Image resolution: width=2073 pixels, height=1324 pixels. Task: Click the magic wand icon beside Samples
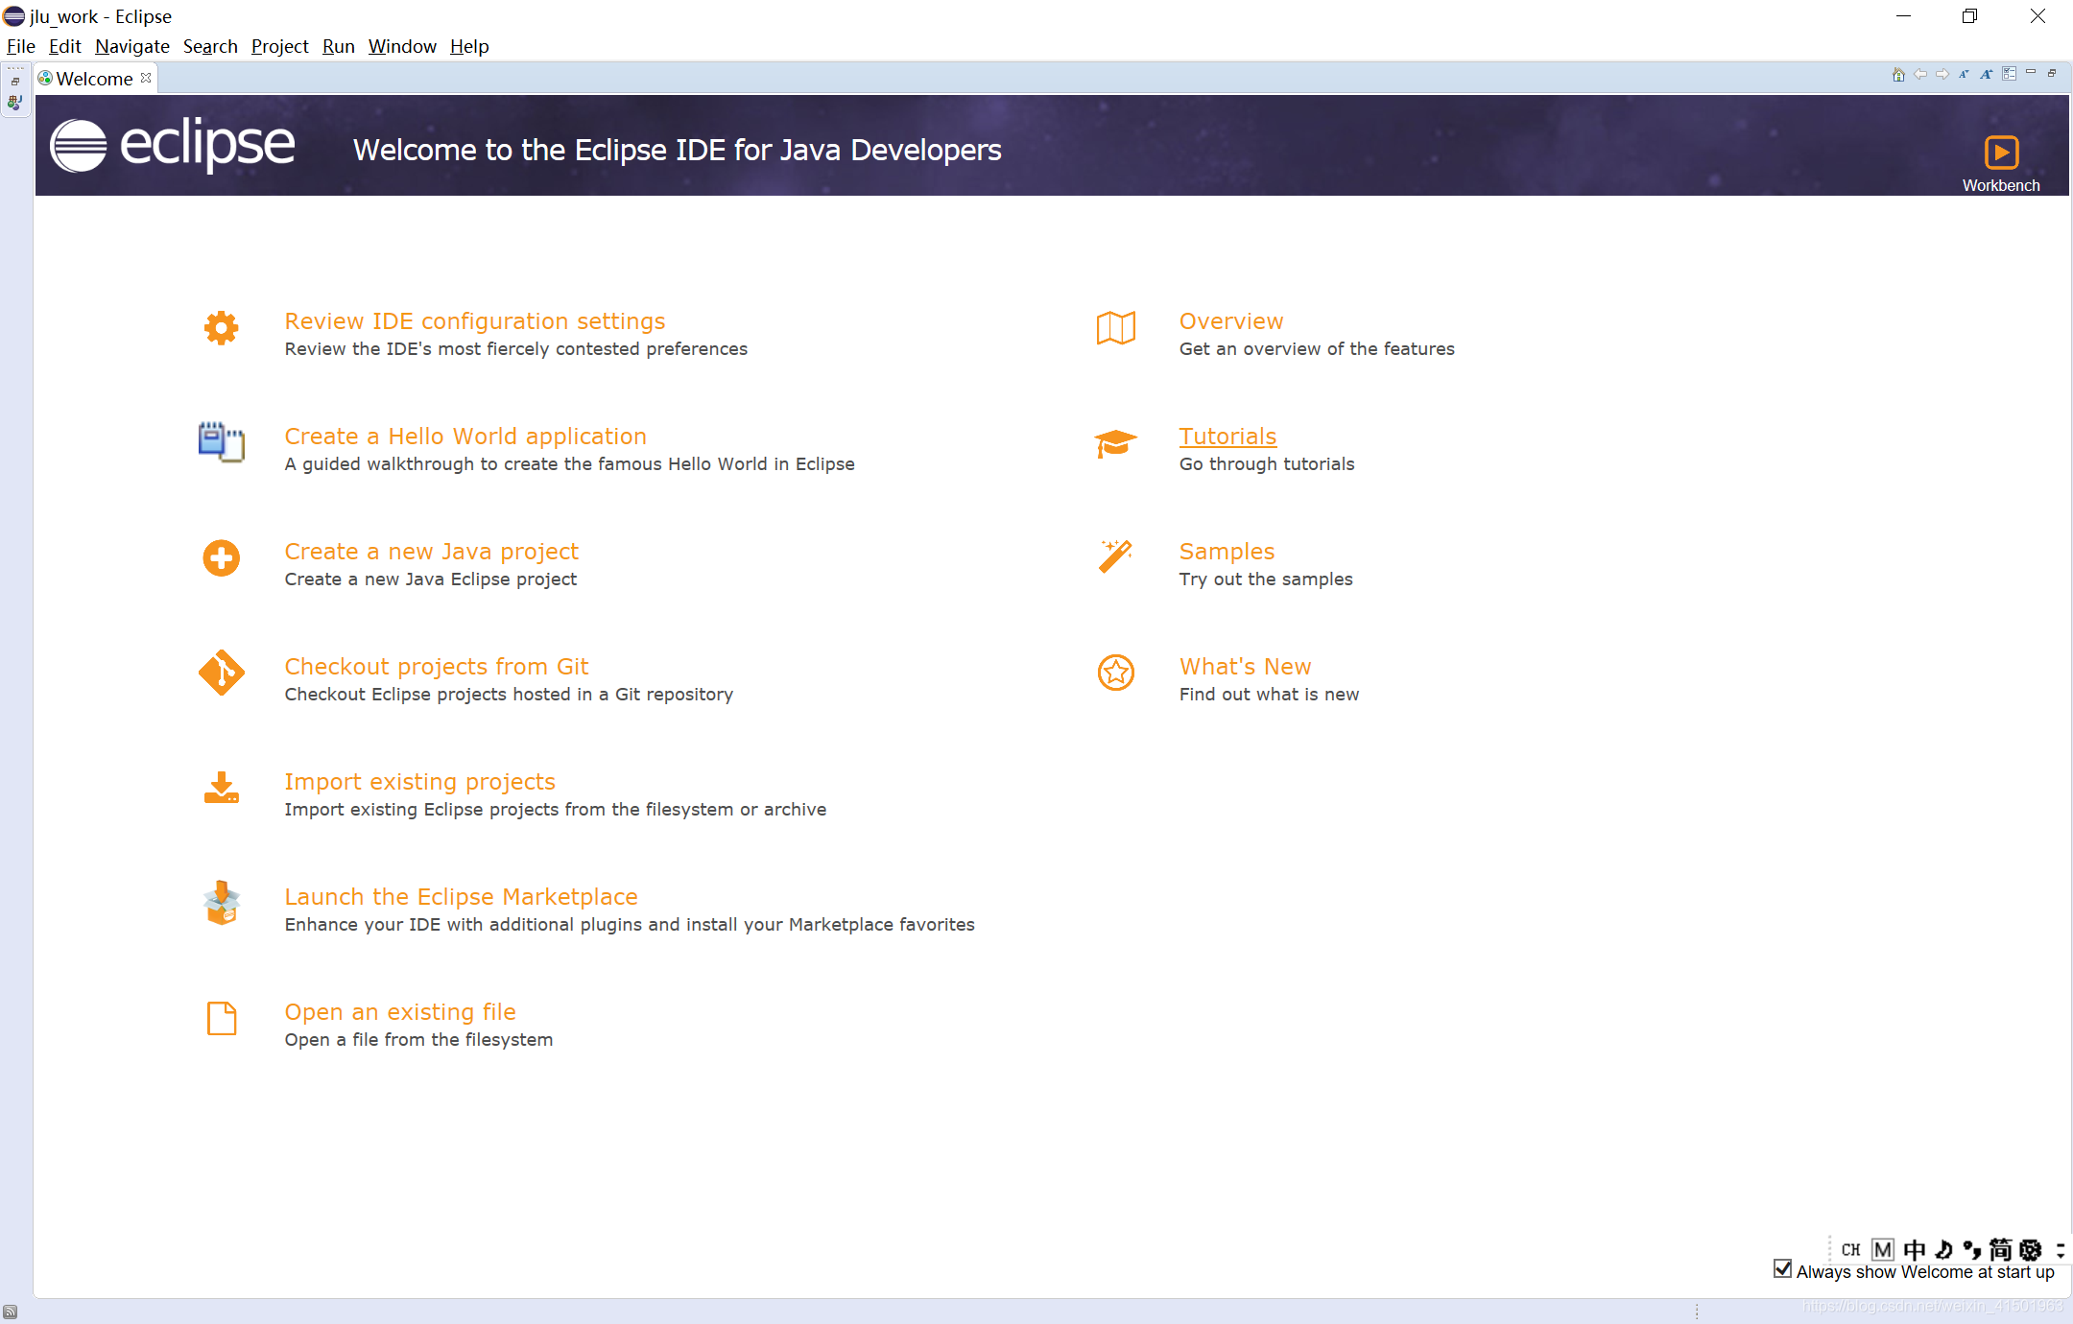click(1116, 556)
